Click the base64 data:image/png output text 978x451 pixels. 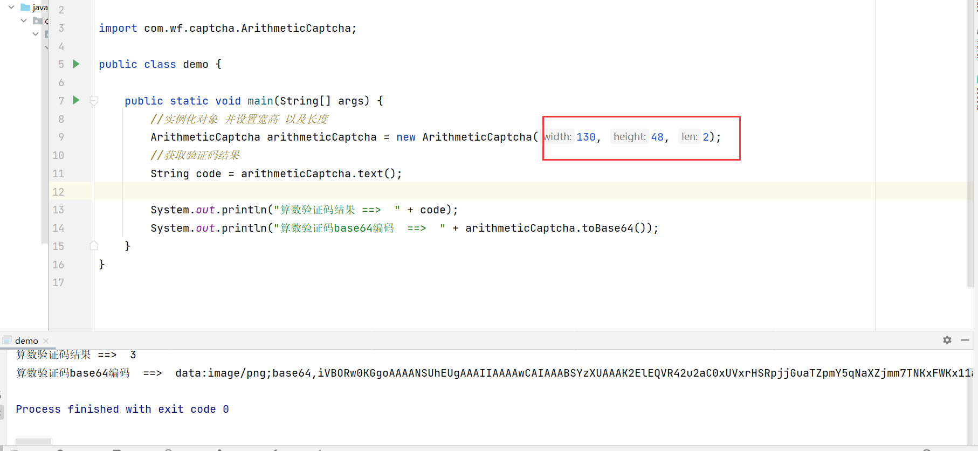click(574, 373)
